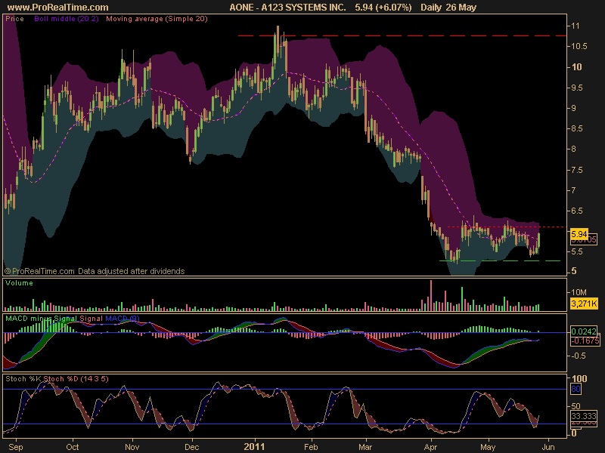Click the long red dashed resistance line

[x=402, y=35]
